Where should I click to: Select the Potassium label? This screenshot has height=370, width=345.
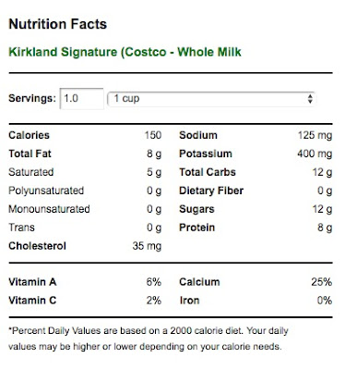tap(206, 154)
